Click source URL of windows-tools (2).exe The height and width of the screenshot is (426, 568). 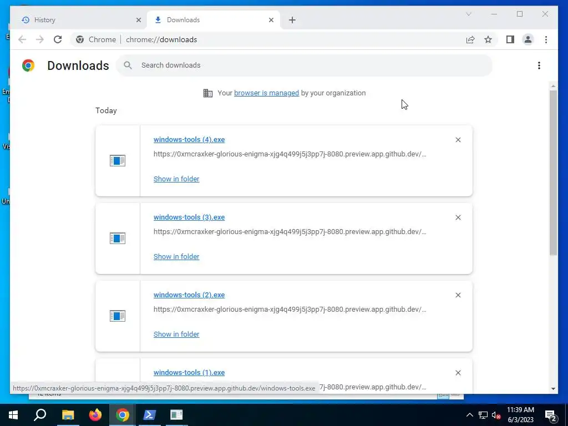(x=290, y=310)
